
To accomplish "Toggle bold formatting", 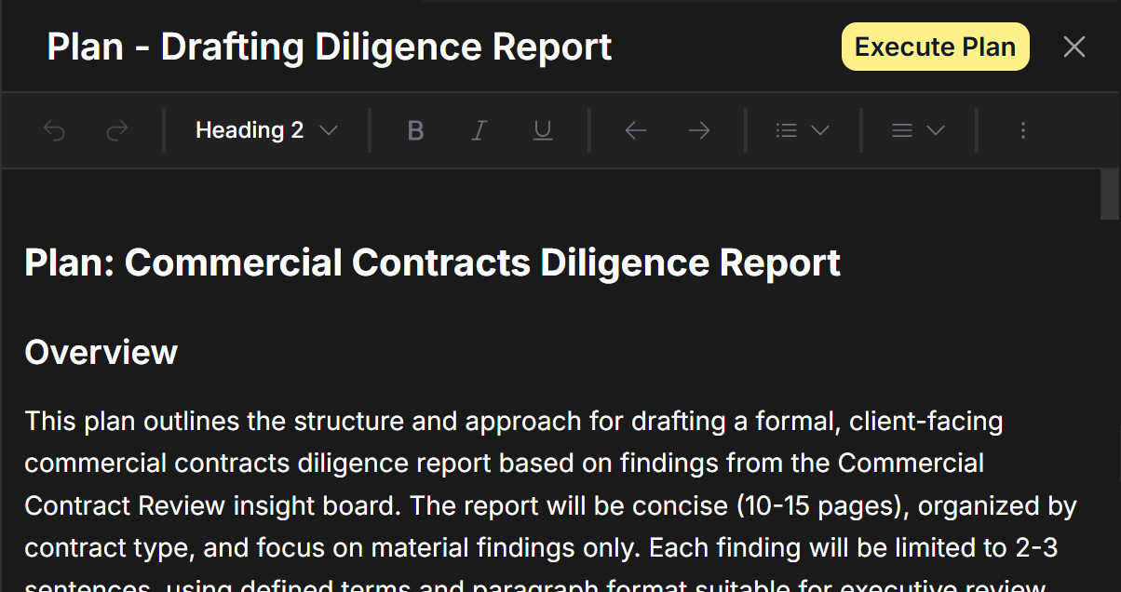I will click(x=415, y=131).
